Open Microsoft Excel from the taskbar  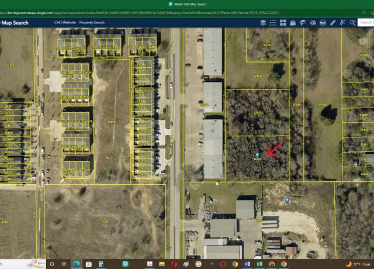(259, 264)
